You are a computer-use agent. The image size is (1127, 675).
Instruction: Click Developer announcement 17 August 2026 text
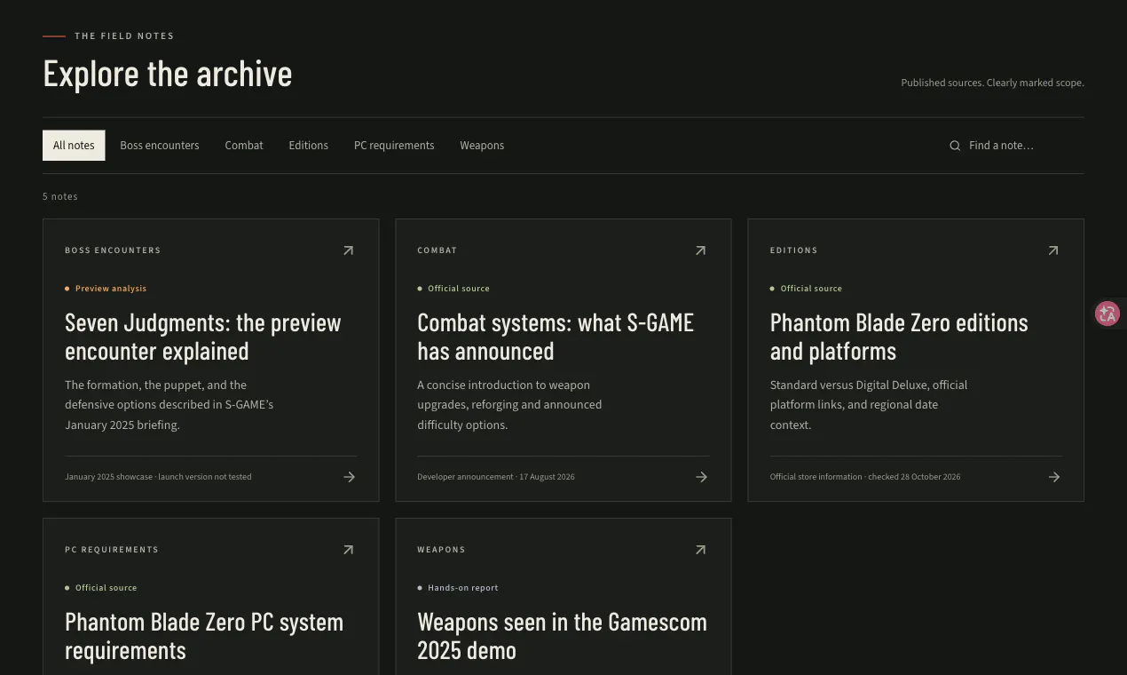click(x=496, y=477)
